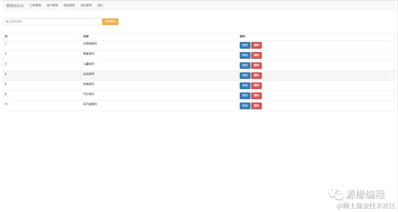Delete the 零食系列 category
Viewport: 398px width, 212px height.
click(x=256, y=55)
